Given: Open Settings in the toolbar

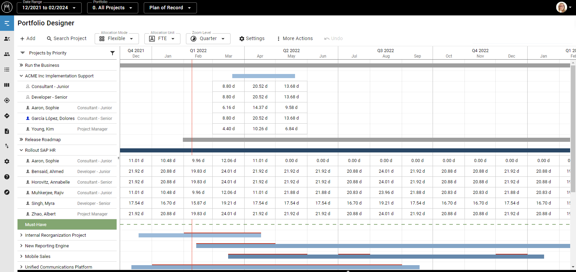Looking at the screenshot, I should [252, 39].
